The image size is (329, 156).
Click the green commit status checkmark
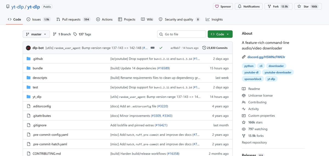pyautogui.click(x=161, y=48)
